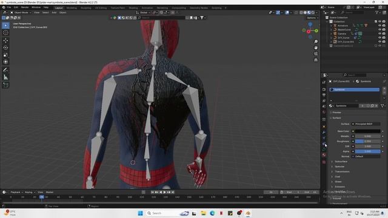Hide Armature in viewport via eye icon

click(380, 25)
